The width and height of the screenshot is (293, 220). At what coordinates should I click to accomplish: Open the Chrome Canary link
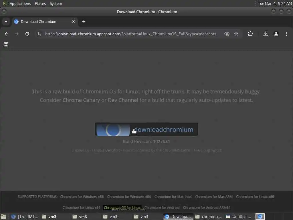click(81, 100)
